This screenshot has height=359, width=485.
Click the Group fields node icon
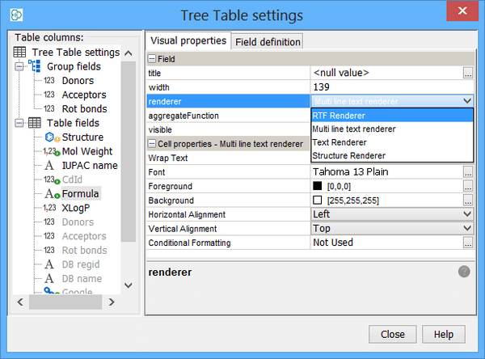pos(36,66)
